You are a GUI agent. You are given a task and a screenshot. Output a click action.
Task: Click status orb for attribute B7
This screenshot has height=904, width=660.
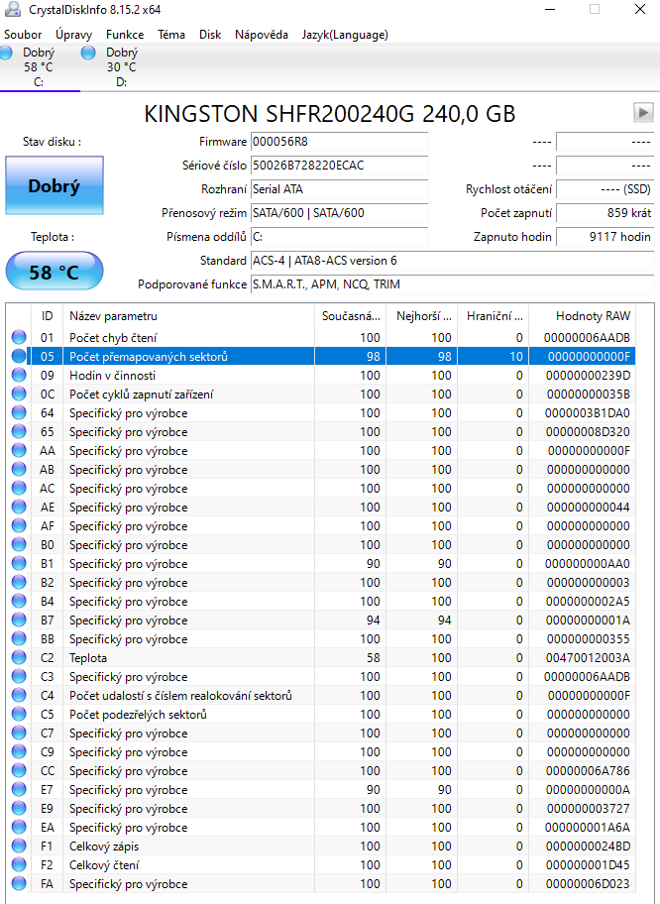[19, 620]
